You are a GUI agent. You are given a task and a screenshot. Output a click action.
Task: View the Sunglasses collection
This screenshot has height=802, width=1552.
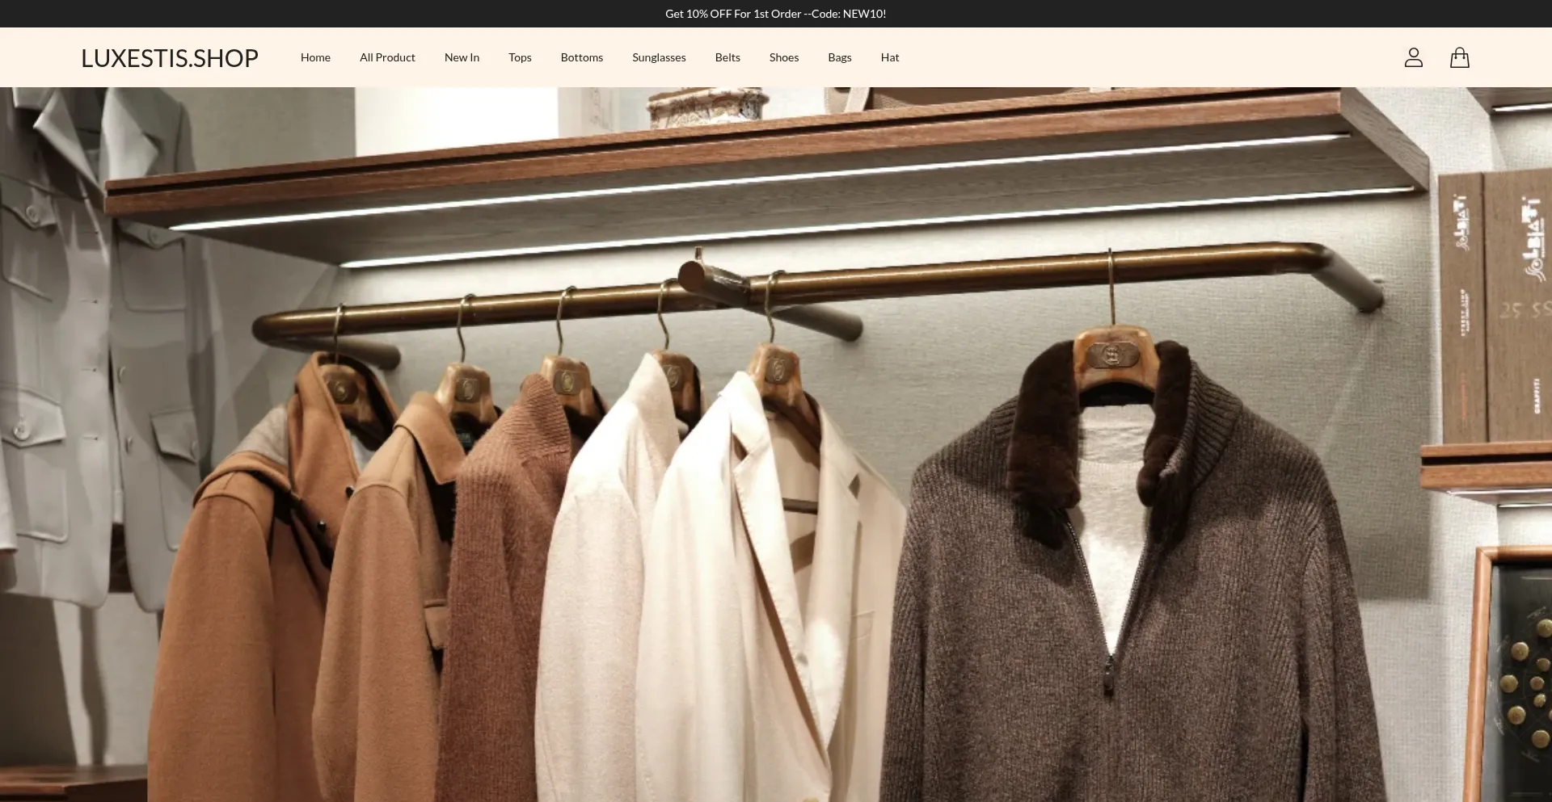pos(659,57)
